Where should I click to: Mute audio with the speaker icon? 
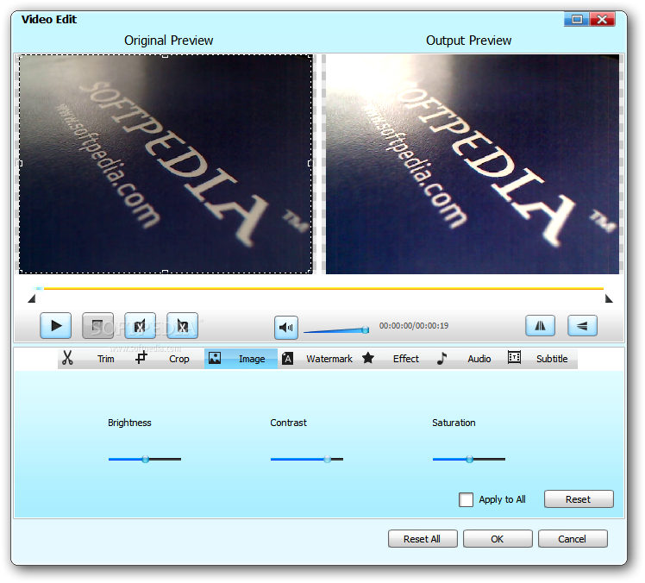coord(286,328)
